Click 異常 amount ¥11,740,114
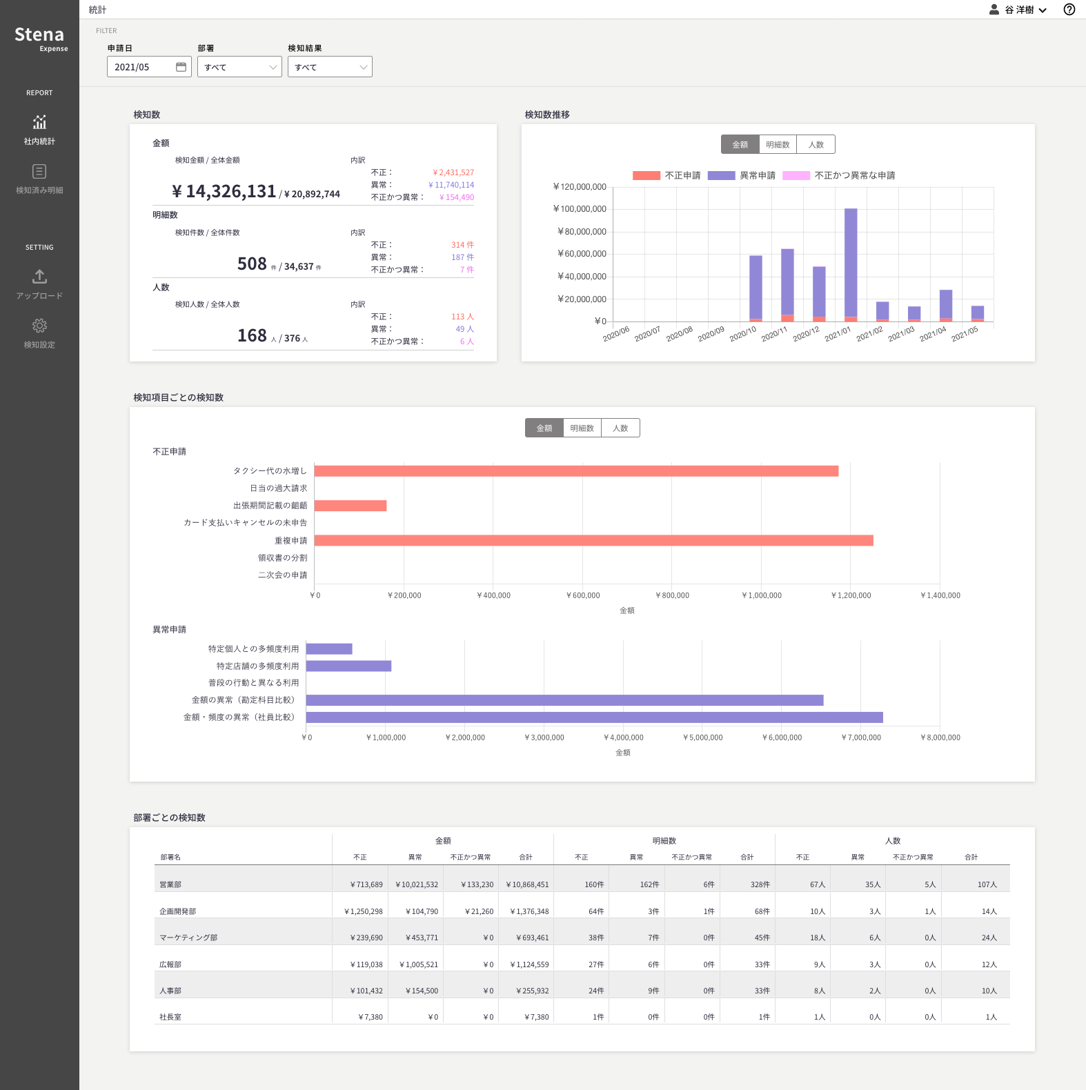The height and width of the screenshot is (1090, 1086). coord(451,185)
